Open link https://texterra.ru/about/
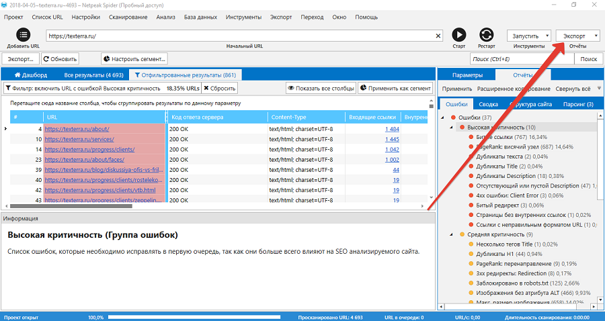The image size is (605, 321). [x=77, y=129]
